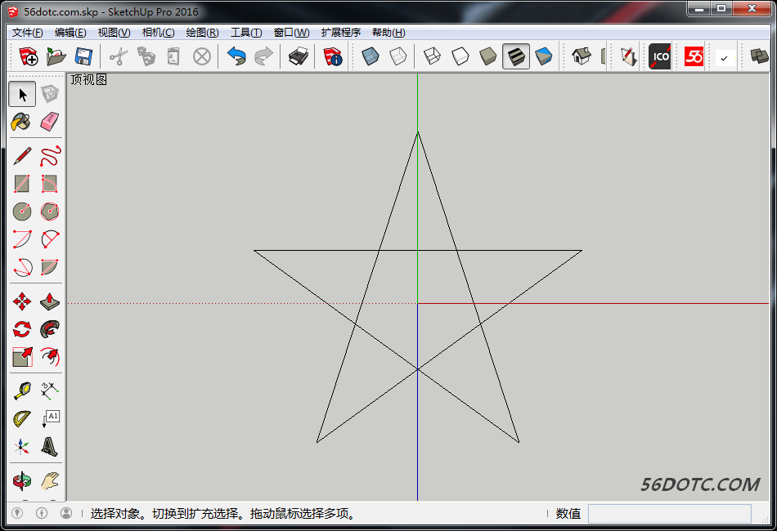Image resolution: width=777 pixels, height=531 pixels.
Task: Select the Paint Bucket tool
Action: pos(21,123)
